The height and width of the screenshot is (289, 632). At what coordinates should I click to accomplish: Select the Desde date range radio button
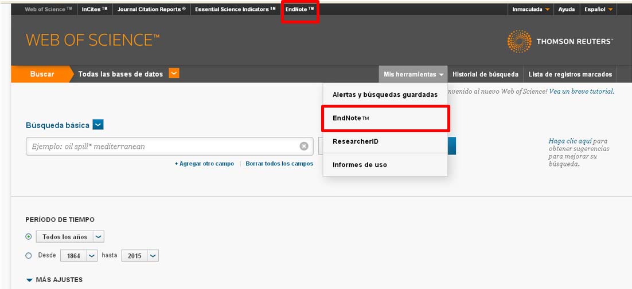[29, 256]
